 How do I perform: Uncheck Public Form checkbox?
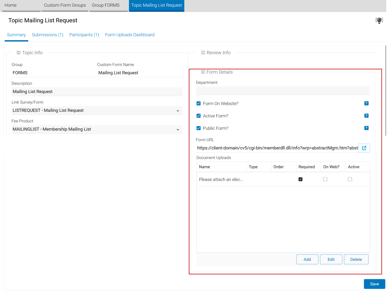[199, 128]
